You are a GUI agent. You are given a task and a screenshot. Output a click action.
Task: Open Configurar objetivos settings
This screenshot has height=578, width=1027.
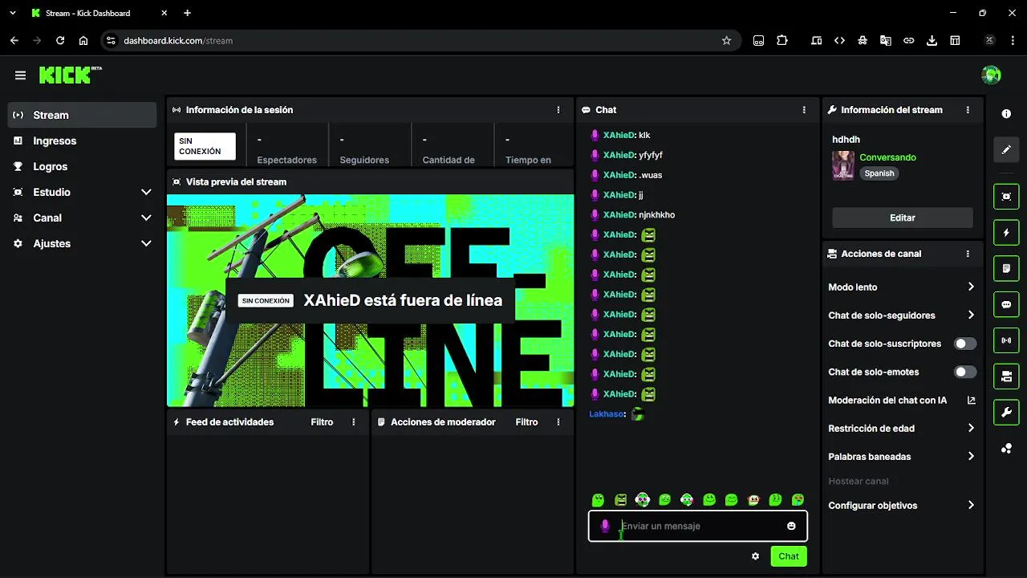point(902,506)
